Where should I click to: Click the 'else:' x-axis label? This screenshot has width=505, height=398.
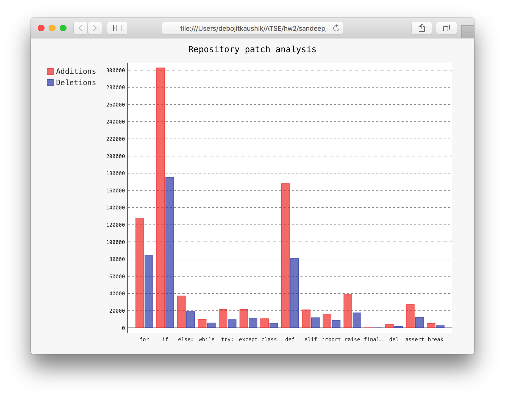(x=186, y=339)
